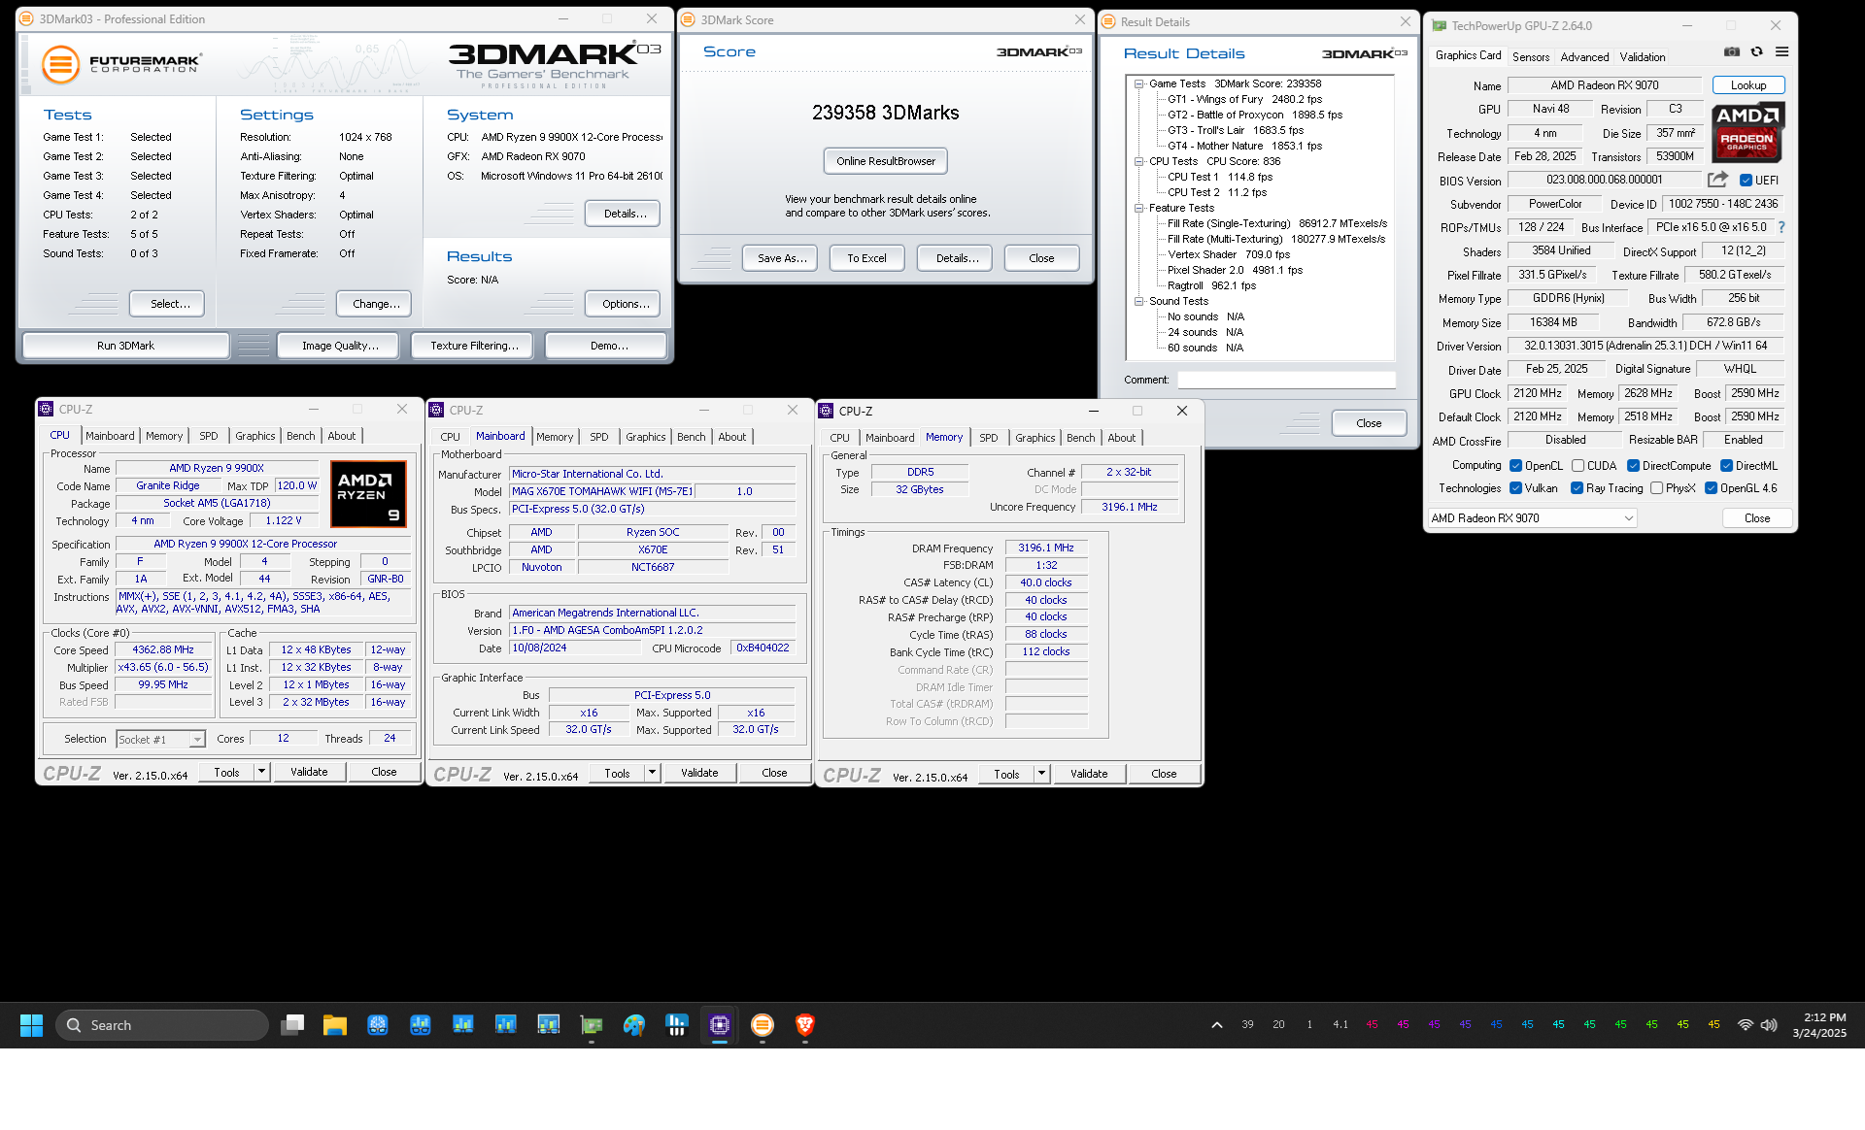Viewport: 1865px width, 1130px height.
Task: Click the Lookup button in GPU-Z
Action: (x=1748, y=85)
